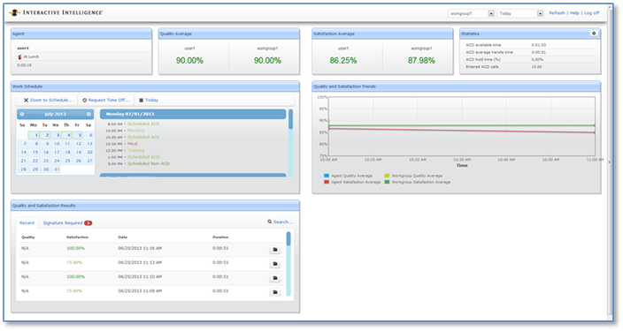The height and width of the screenshot is (331, 623).
Task: Select July 2 in the calendar
Action: [x=44, y=136]
